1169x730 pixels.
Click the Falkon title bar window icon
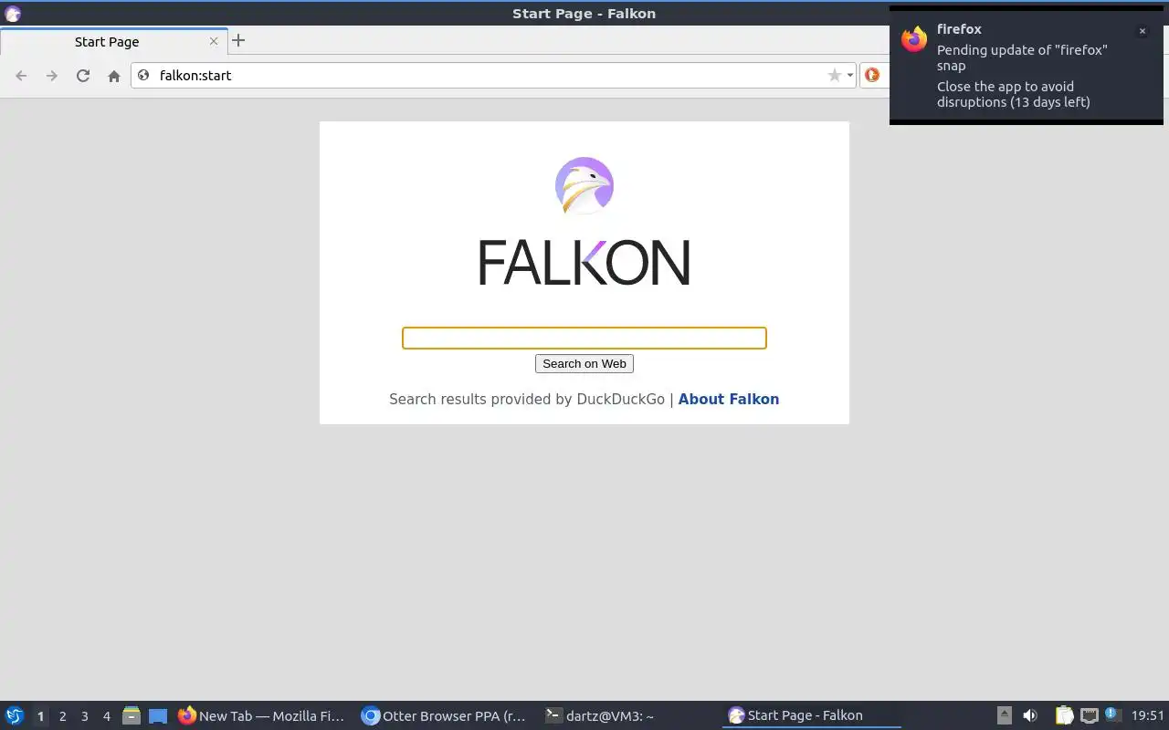[13, 14]
